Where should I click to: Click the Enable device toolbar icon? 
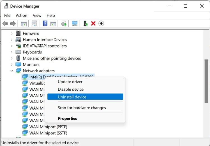(86, 24)
